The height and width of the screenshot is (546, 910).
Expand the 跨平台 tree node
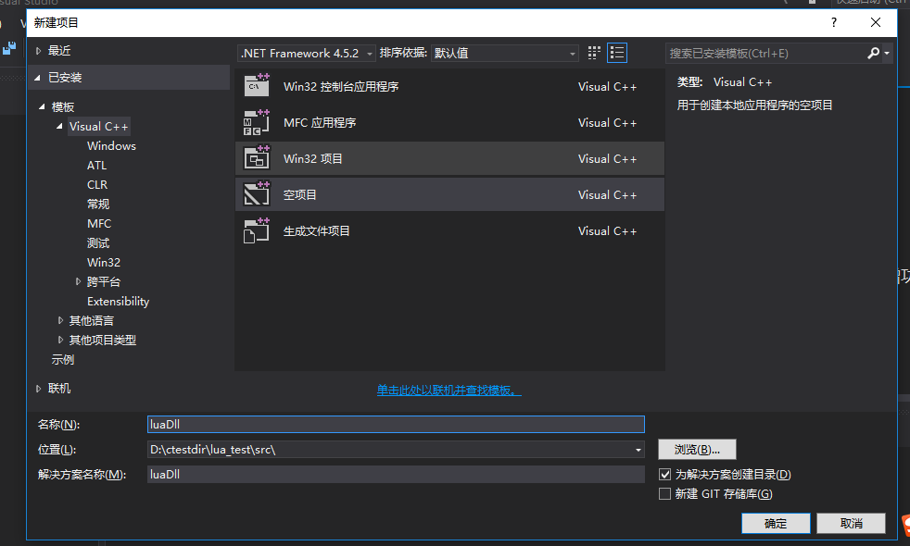(79, 281)
